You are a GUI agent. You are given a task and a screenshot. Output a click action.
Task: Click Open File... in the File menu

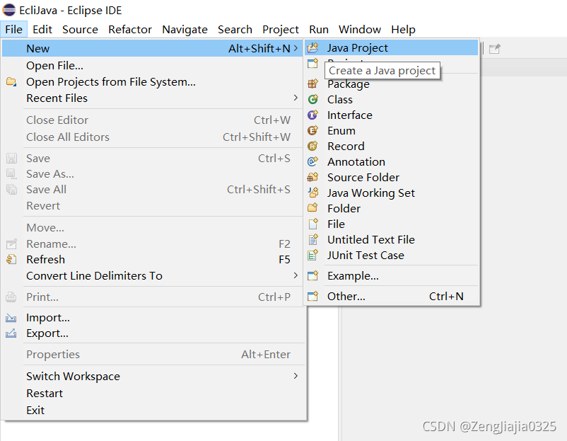(152, 66)
